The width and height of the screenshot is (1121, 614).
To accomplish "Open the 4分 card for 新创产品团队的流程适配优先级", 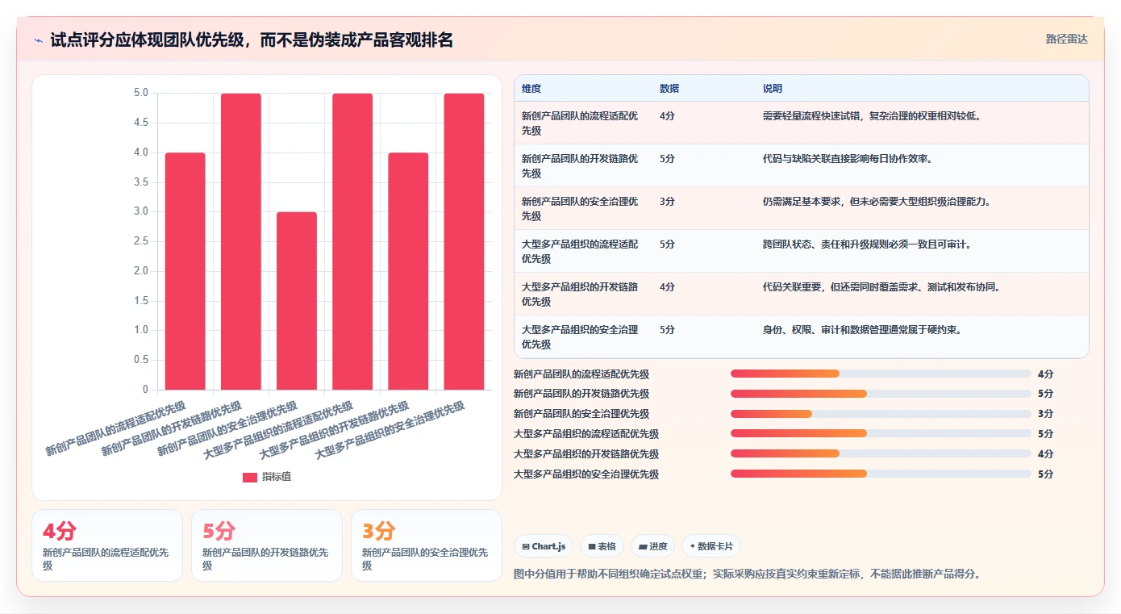I will point(107,545).
